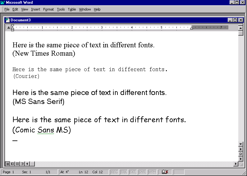Click the spelling and grammar status icon
The width and height of the screenshot is (247, 176).
coord(165,172)
